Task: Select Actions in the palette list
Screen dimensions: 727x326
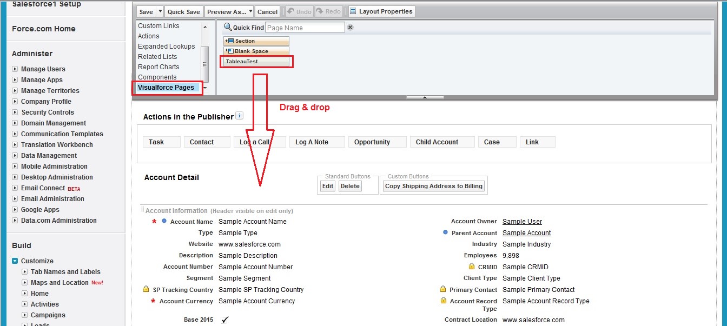Action: pyautogui.click(x=149, y=36)
